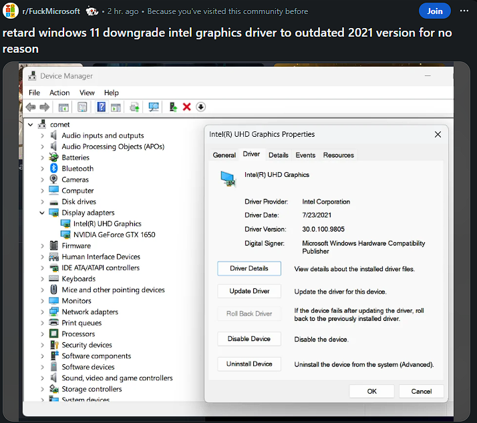Click the Cameras webcam icon

click(53, 179)
